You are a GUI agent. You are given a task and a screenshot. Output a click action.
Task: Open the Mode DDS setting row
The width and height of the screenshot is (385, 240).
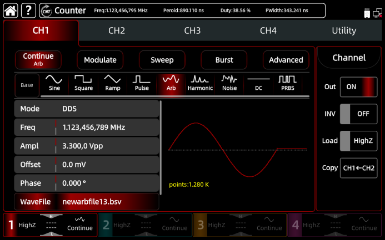click(x=87, y=109)
